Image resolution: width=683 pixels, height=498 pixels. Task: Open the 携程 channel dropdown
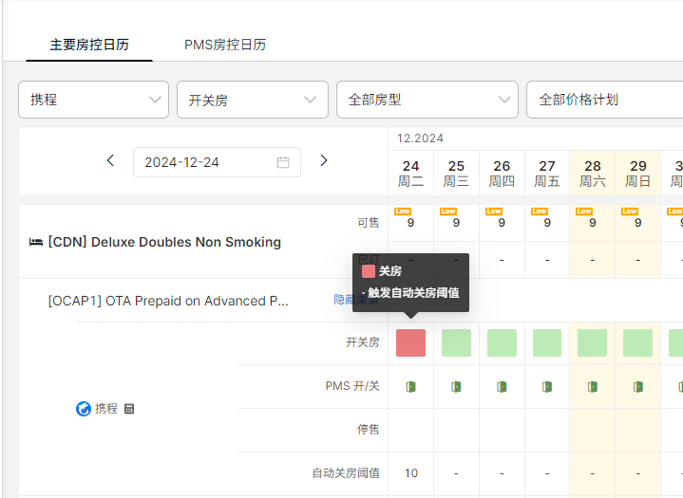point(94,100)
